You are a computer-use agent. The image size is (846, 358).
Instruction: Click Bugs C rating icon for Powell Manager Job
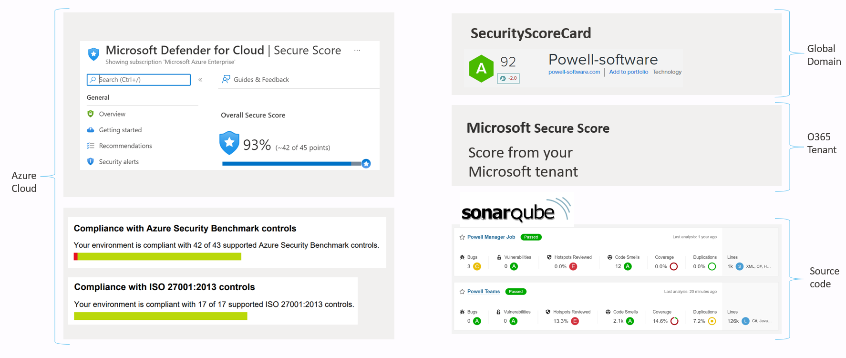pos(477,266)
